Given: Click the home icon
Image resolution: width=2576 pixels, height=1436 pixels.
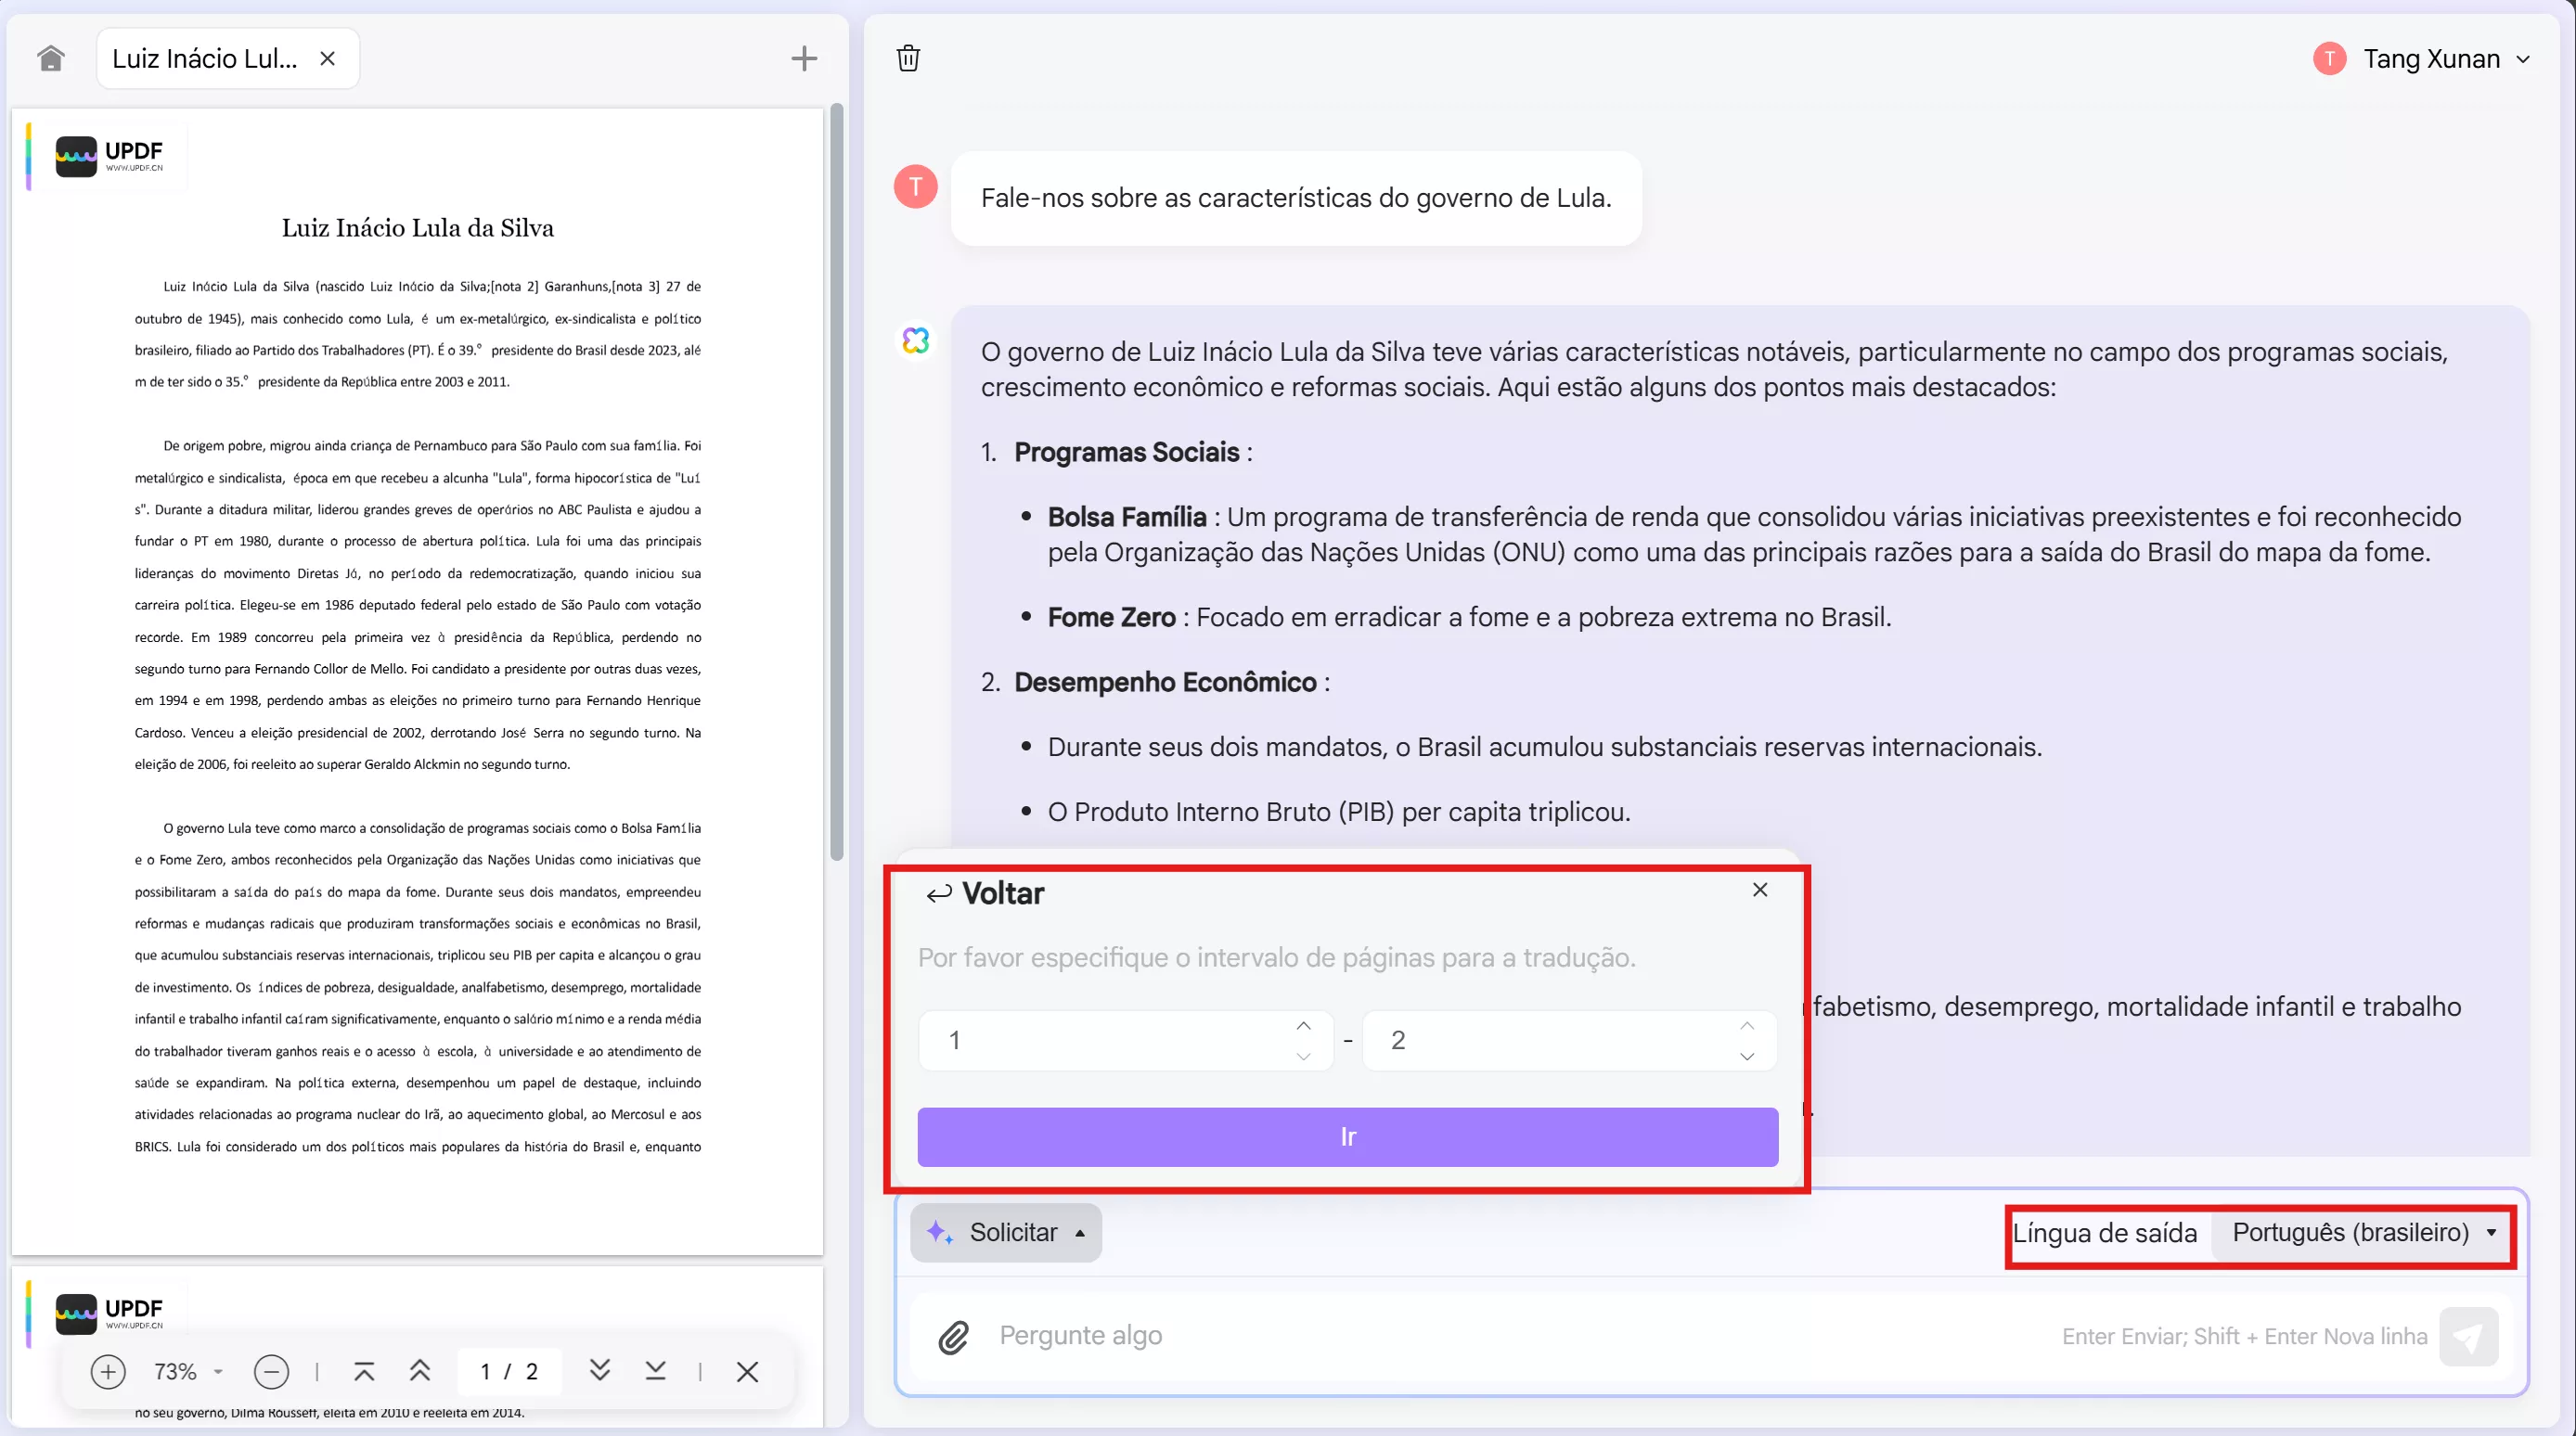Looking at the screenshot, I should [x=50, y=58].
